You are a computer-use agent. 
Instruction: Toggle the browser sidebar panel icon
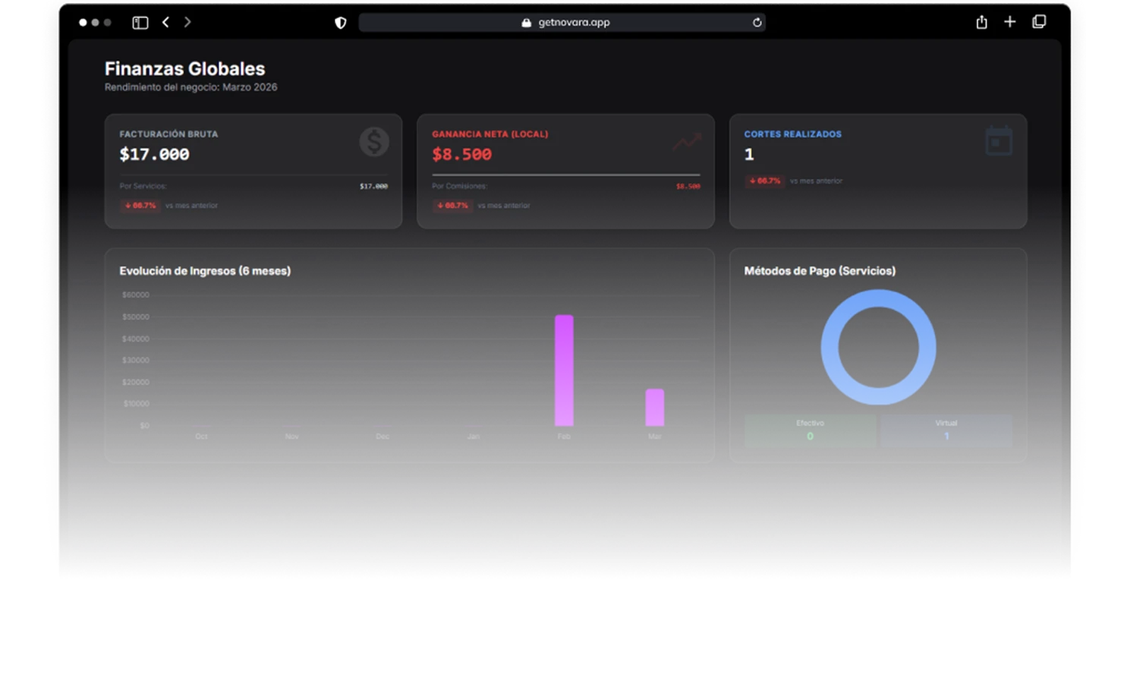140,23
